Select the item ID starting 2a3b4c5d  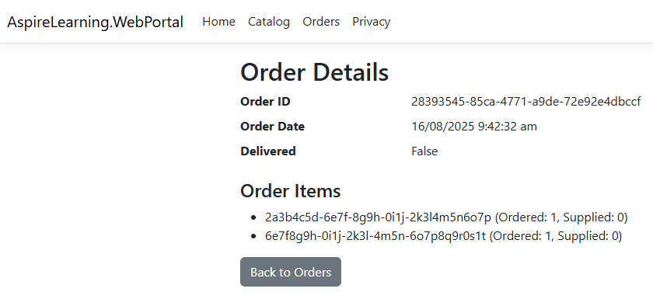pyautogui.click(x=378, y=217)
